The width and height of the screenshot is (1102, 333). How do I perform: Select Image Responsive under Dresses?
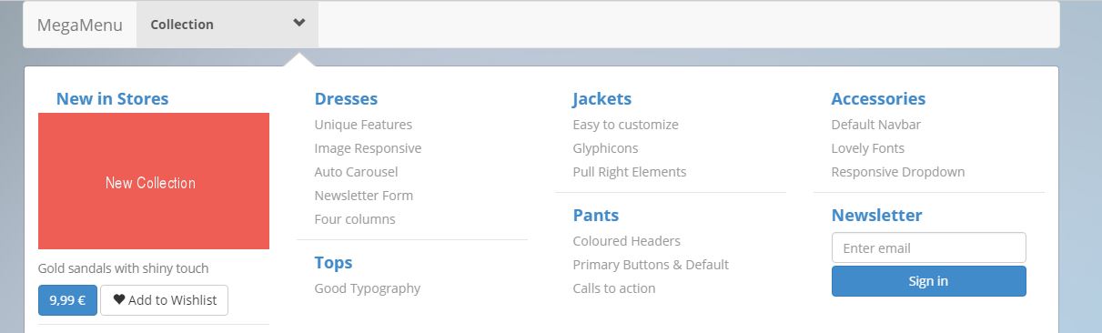(x=368, y=148)
